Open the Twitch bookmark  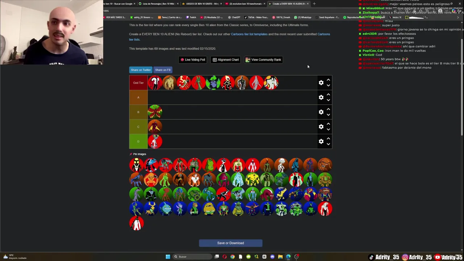point(191,17)
